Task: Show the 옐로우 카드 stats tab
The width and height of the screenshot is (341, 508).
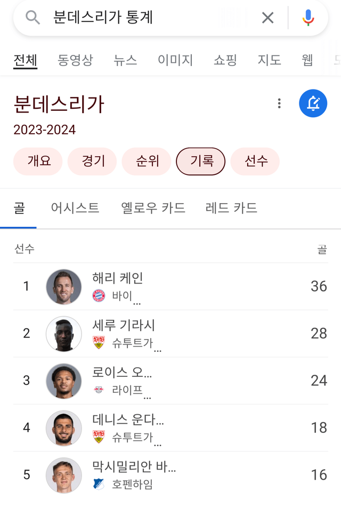Action: point(153,208)
